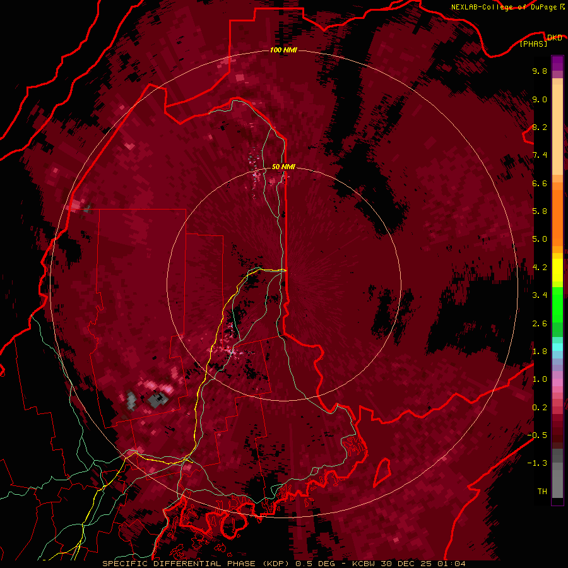The height and width of the screenshot is (568, 568).
Task: Click the Specific Differential Phase (KDP) caption
Action: point(198,564)
